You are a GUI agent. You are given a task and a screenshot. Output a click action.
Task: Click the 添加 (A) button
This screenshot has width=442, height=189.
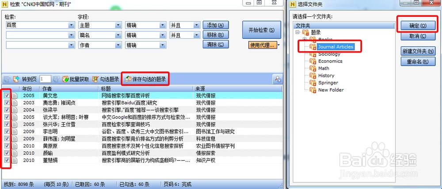pyautogui.click(x=215, y=25)
